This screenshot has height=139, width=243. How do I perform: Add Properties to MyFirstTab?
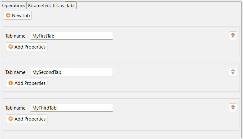[x=27, y=47]
